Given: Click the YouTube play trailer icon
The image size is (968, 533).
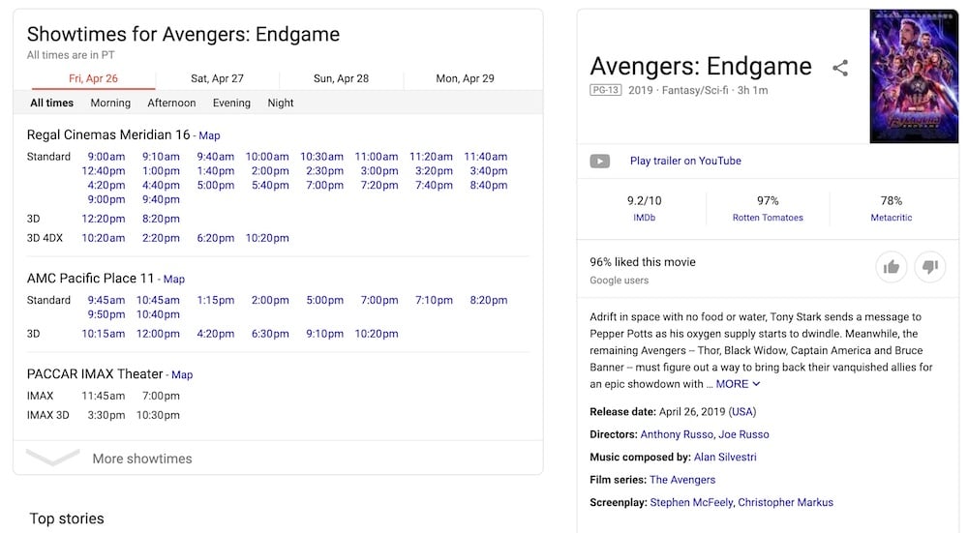Looking at the screenshot, I should coord(600,161).
